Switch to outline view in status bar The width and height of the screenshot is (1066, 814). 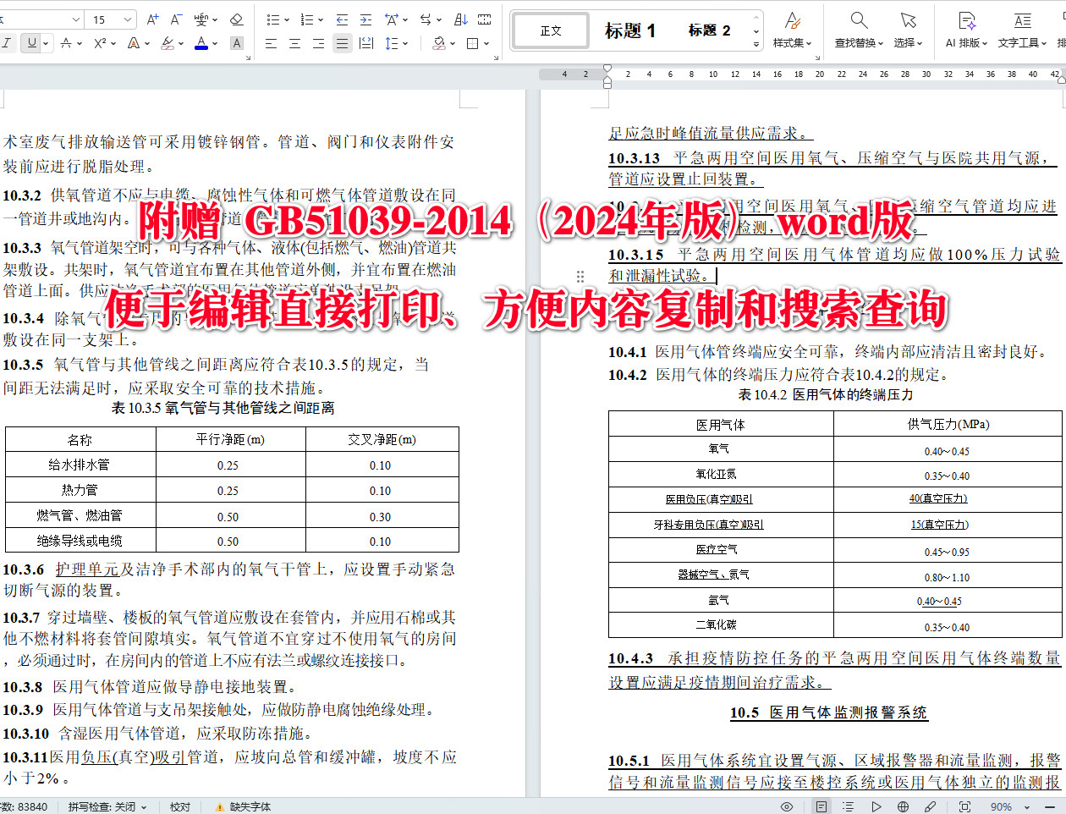pyautogui.click(x=849, y=807)
